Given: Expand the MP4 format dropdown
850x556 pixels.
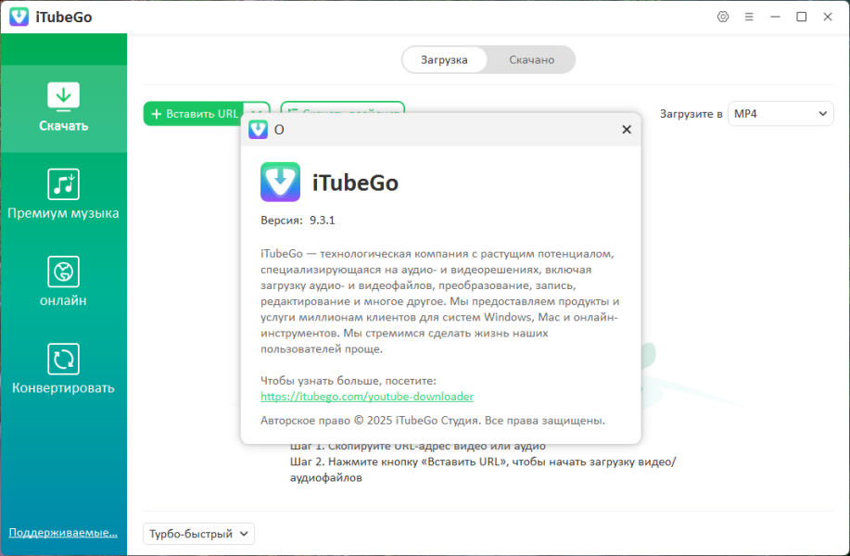Looking at the screenshot, I should point(780,114).
